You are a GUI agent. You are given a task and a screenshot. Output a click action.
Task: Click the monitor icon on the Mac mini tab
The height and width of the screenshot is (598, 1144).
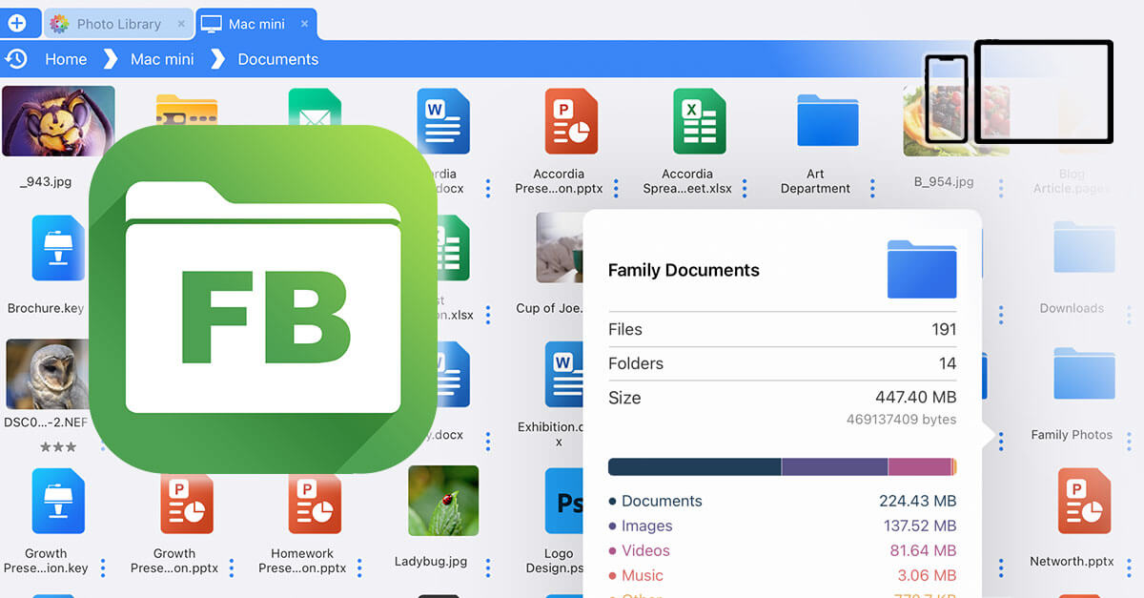tap(212, 24)
